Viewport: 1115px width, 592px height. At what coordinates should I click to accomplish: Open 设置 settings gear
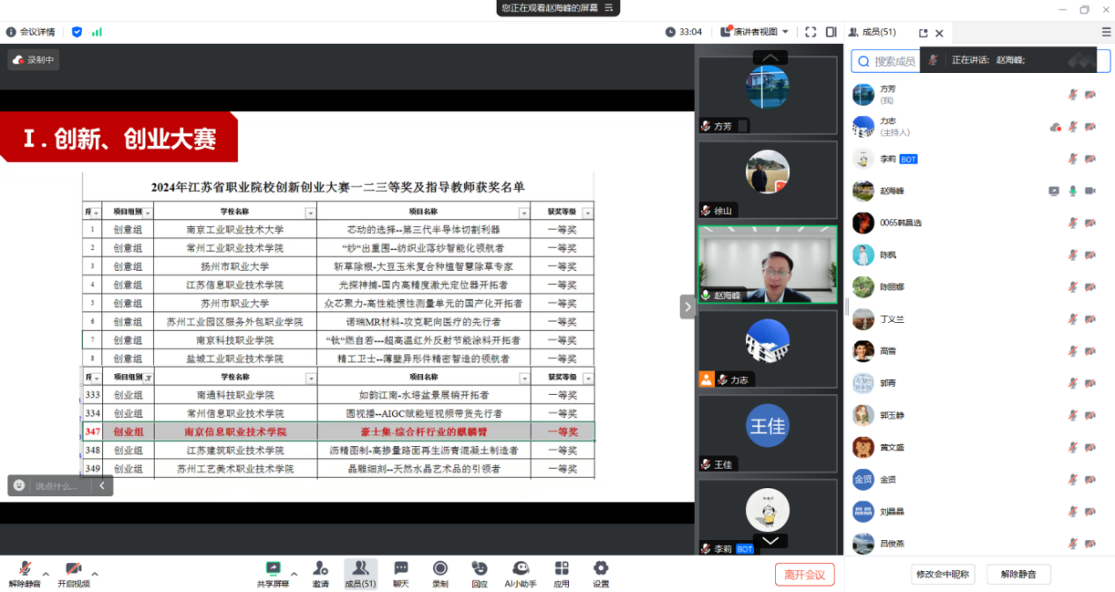click(x=601, y=569)
